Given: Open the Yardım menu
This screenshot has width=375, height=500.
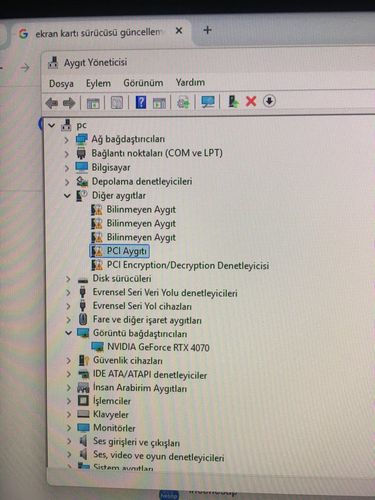Looking at the screenshot, I should tap(190, 82).
